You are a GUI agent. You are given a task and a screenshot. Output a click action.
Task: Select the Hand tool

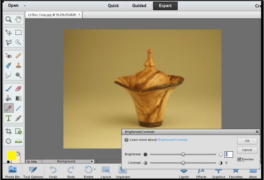pyautogui.click(x=18, y=19)
